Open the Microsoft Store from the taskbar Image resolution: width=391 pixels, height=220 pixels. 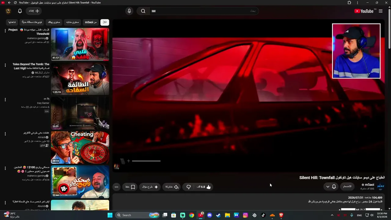pyautogui.click(x=174, y=215)
